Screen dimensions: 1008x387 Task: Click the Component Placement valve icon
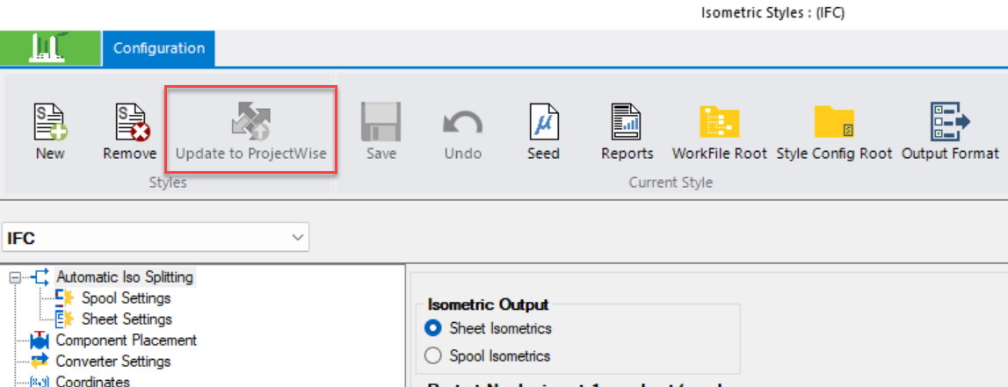click(40, 340)
